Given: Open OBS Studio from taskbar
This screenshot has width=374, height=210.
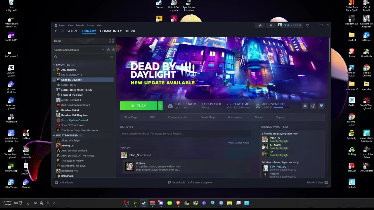Looking at the screenshot, I should pos(127,203).
